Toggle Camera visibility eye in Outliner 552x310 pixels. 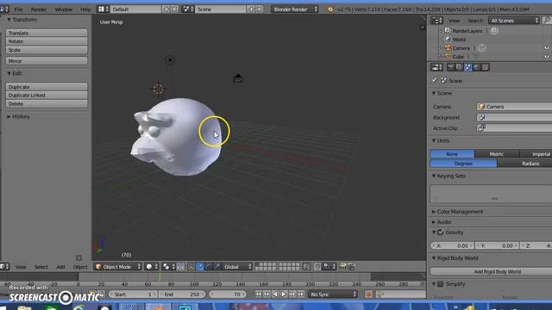(x=547, y=48)
